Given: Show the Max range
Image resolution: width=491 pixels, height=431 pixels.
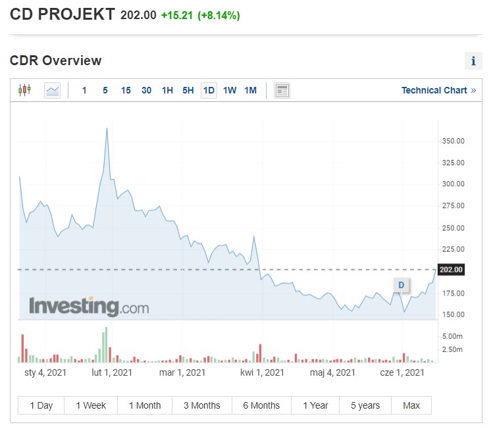Looking at the screenshot, I should pyautogui.click(x=411, y=405).
